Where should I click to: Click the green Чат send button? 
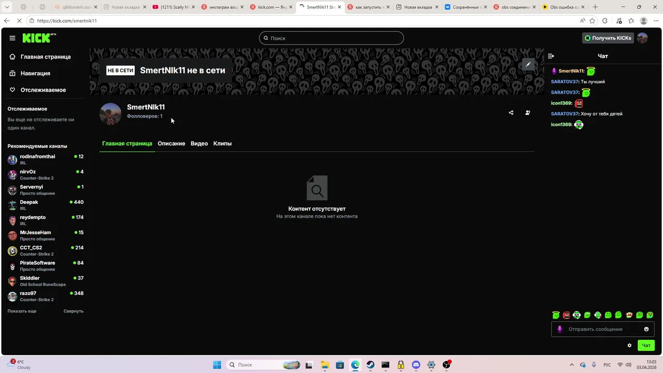[646, 346]
